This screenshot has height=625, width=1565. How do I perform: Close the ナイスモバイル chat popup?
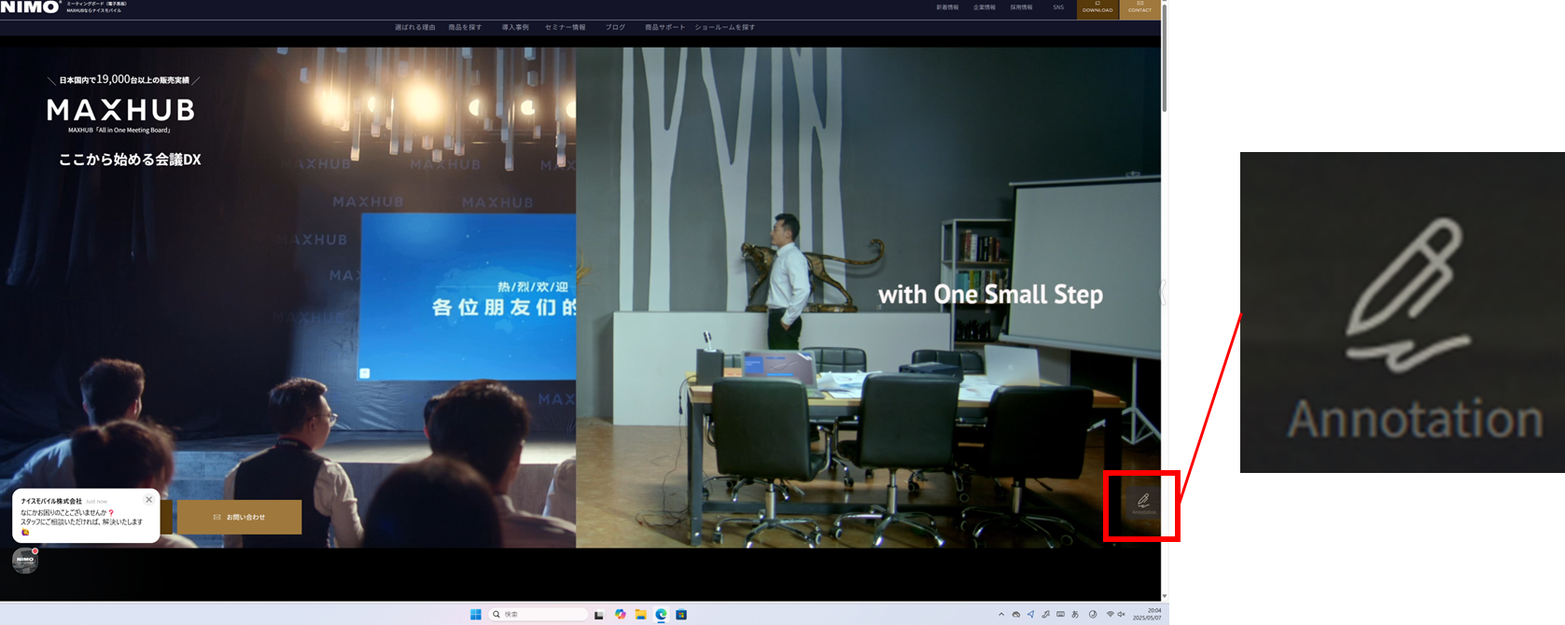pos(148,500)
